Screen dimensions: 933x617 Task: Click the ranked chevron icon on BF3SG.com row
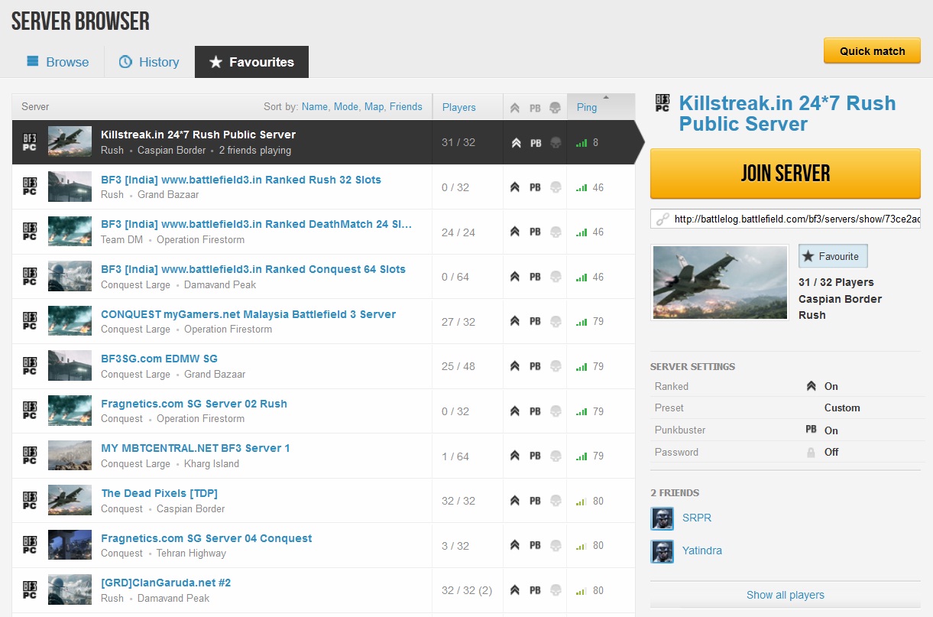click(516, 366)
